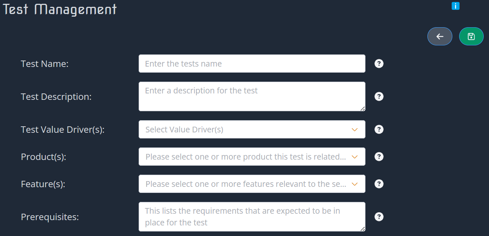Screen dimensions: 489x236
Task: View help for Test Value Driver(s) field
Action: pos(379,129)
